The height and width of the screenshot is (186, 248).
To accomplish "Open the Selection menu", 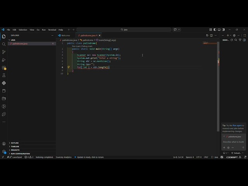I will tap(23, 30).
